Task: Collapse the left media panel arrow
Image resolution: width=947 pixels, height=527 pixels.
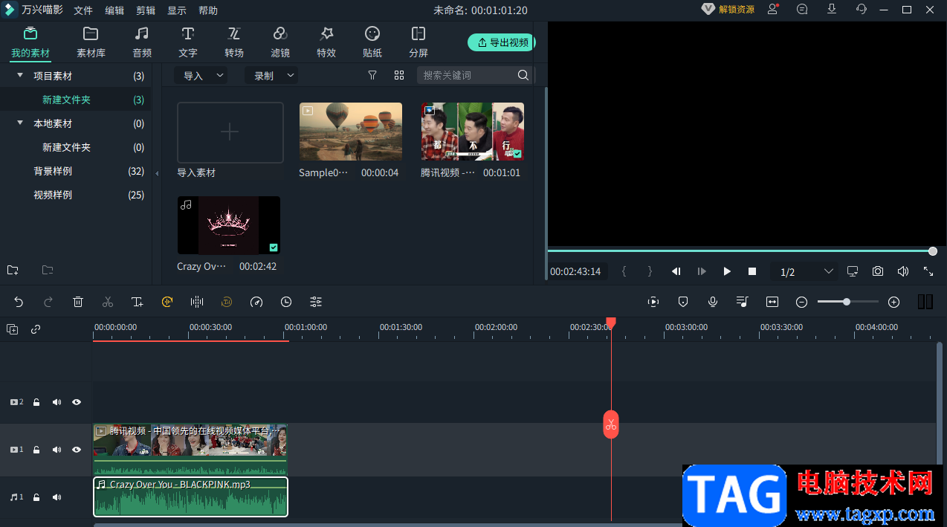Action: click(157, 173)
